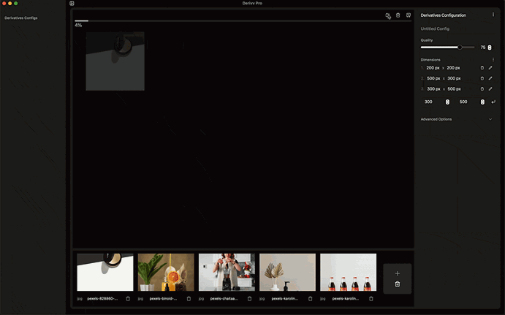This screenshot has width=505, height=315.
Task: Click the generate derivatives icon in the top toolbar
Action: tap(388, 15)
